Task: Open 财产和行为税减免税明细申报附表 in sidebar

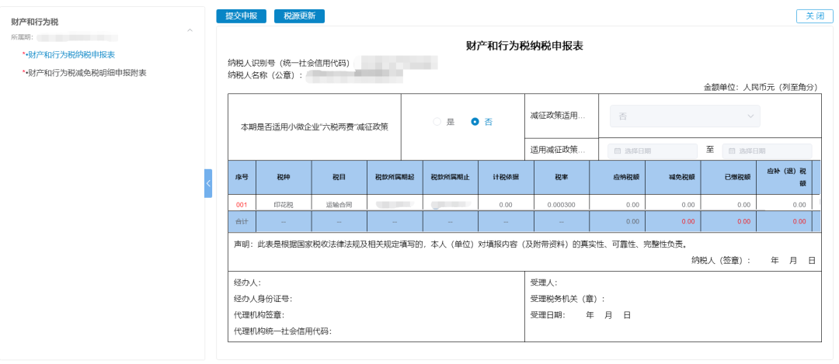Action: point(87,72)
